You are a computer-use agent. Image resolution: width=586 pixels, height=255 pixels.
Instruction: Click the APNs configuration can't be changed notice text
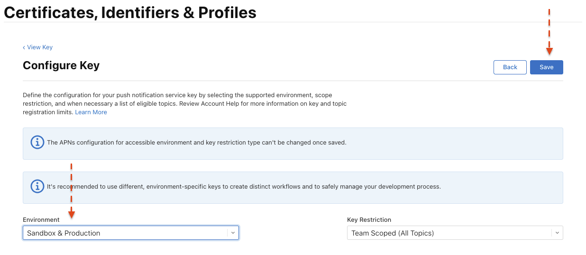pyautogui.click(x=196, y=142)
